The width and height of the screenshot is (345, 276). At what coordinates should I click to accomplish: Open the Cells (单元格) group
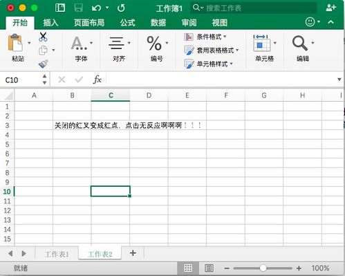[262, 43]
